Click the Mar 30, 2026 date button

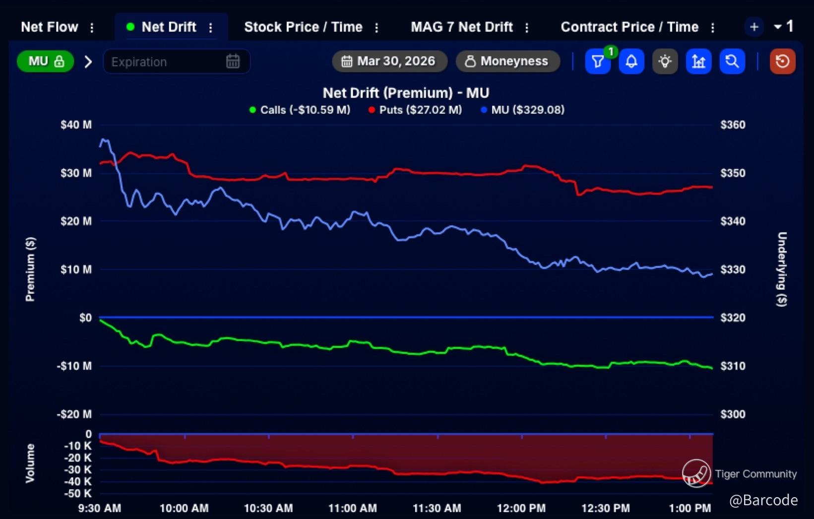[389, 61]
